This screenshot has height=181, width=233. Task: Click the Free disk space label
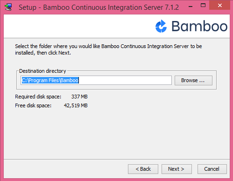(33, 105)
